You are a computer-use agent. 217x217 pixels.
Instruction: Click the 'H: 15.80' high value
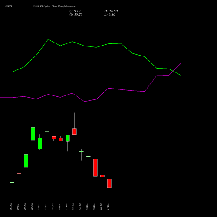point(111,11)
